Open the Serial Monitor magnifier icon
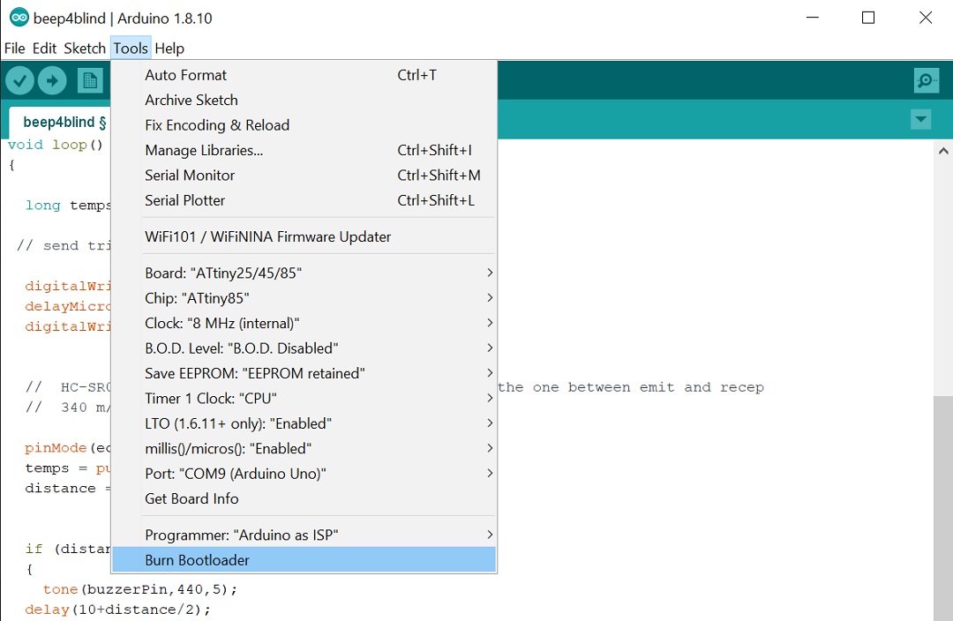 pyautogui.click(x=926, y=80)
